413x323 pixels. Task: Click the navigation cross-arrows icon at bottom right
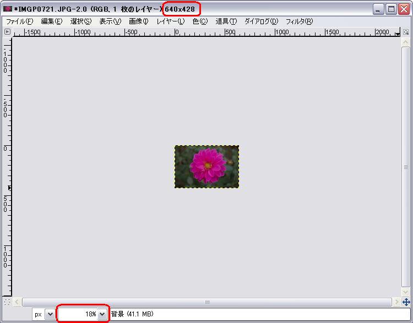click(406, 302)
